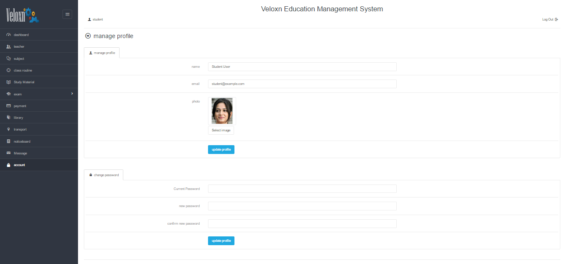This screenshot has width=562, height=264.
Task: Click the Current Password input field
Action: [302, 189]
